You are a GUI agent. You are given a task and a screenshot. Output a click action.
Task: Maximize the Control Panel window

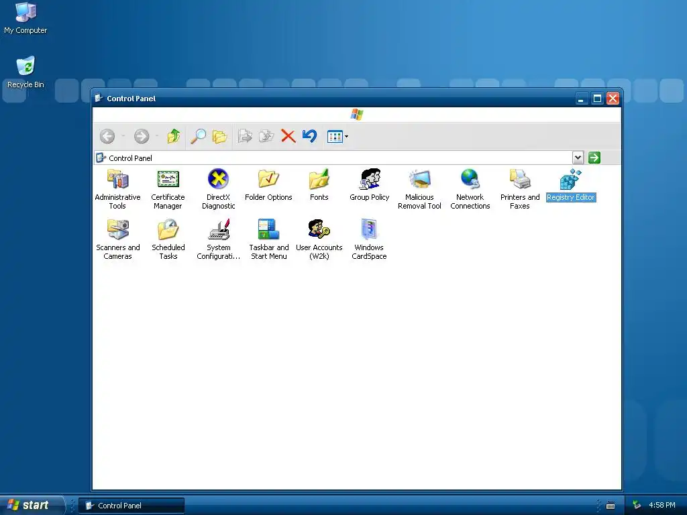[x=596, y=99]
